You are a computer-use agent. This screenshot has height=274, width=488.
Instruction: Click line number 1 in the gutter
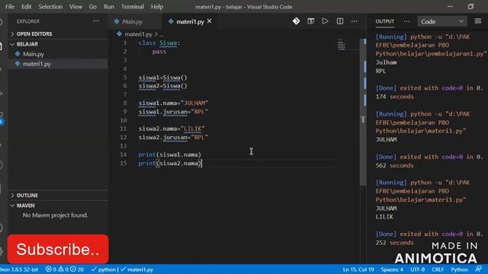(125, 43)
